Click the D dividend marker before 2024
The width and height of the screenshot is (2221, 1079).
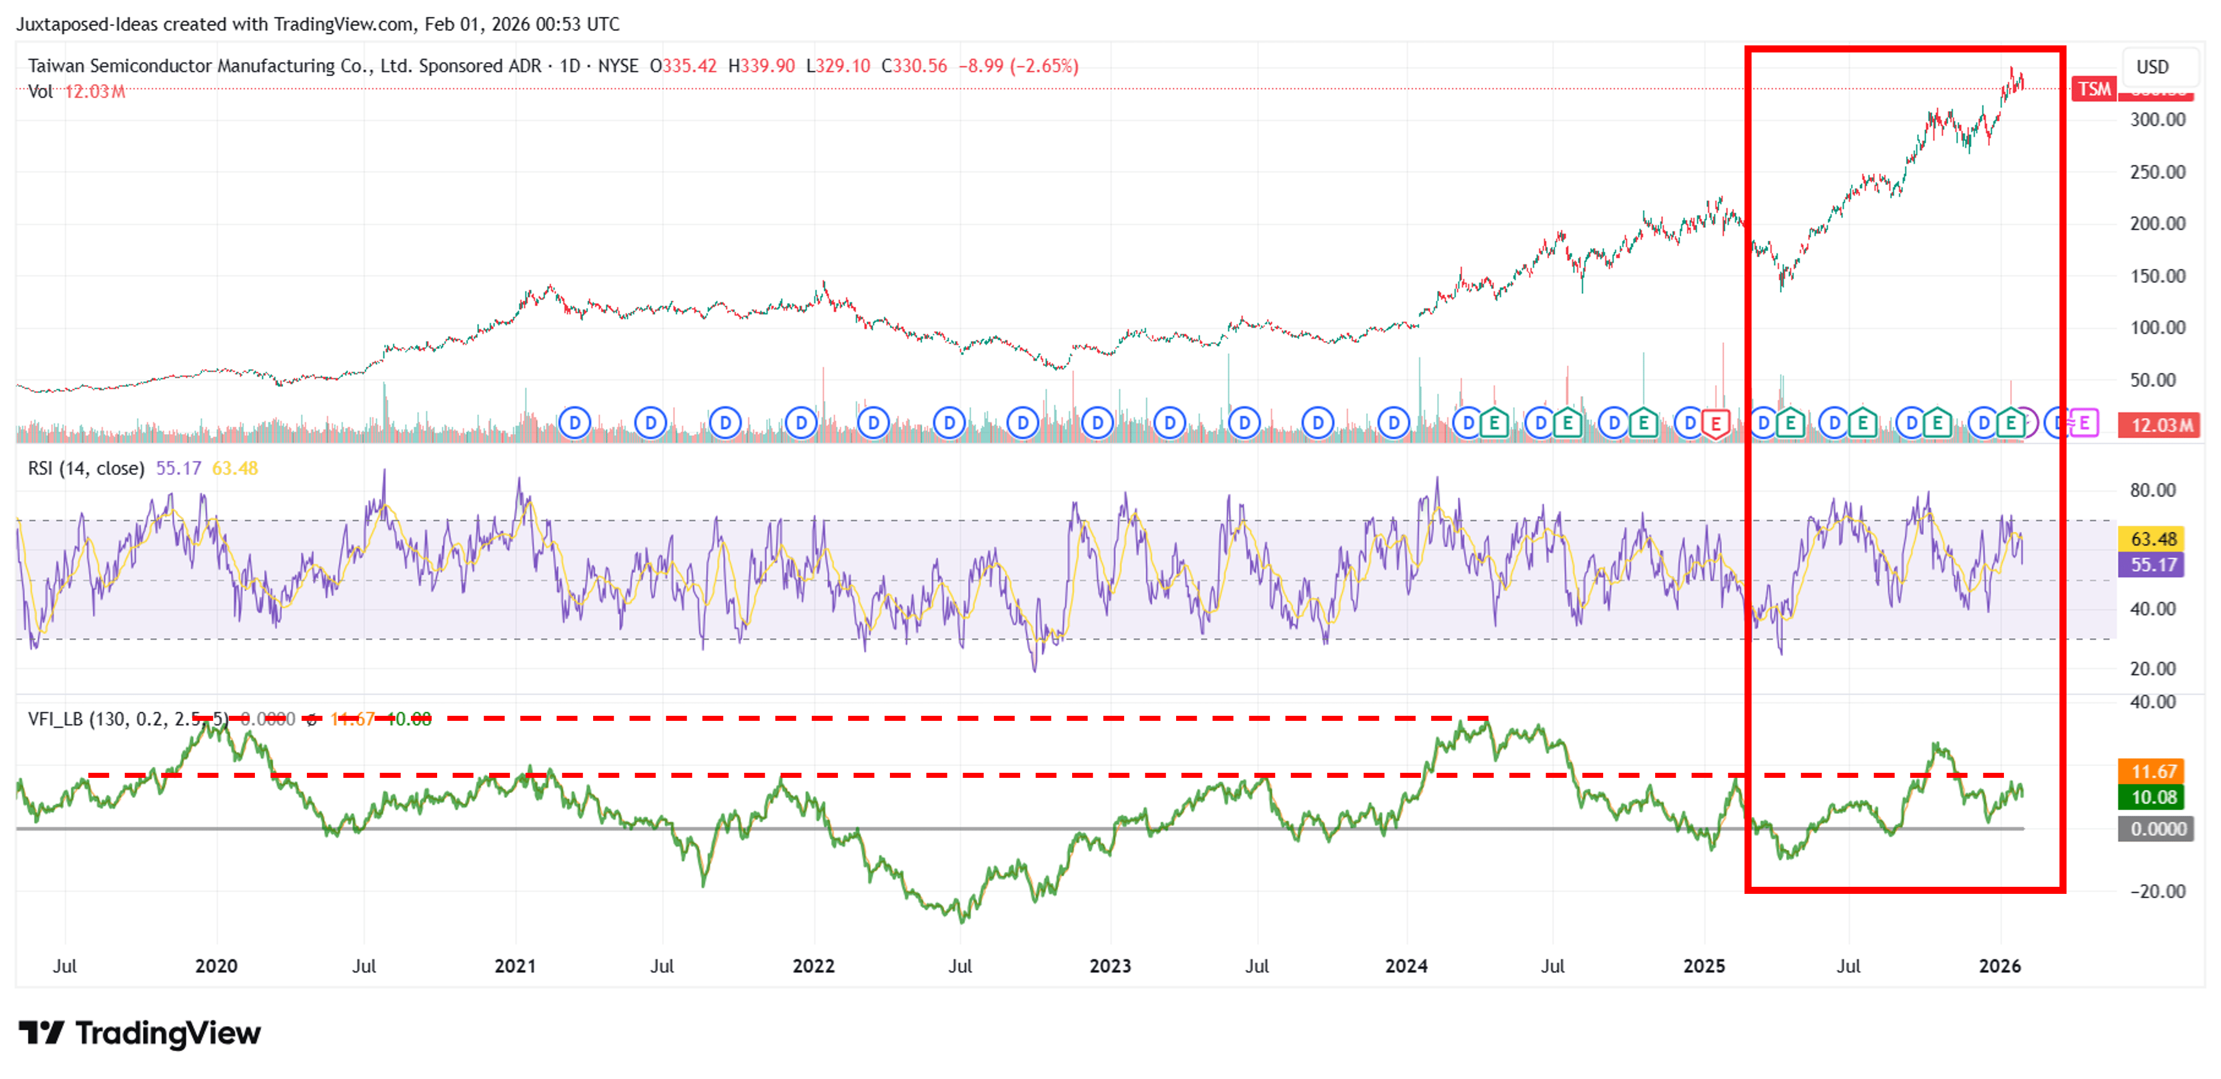(x=1393, y=424)
